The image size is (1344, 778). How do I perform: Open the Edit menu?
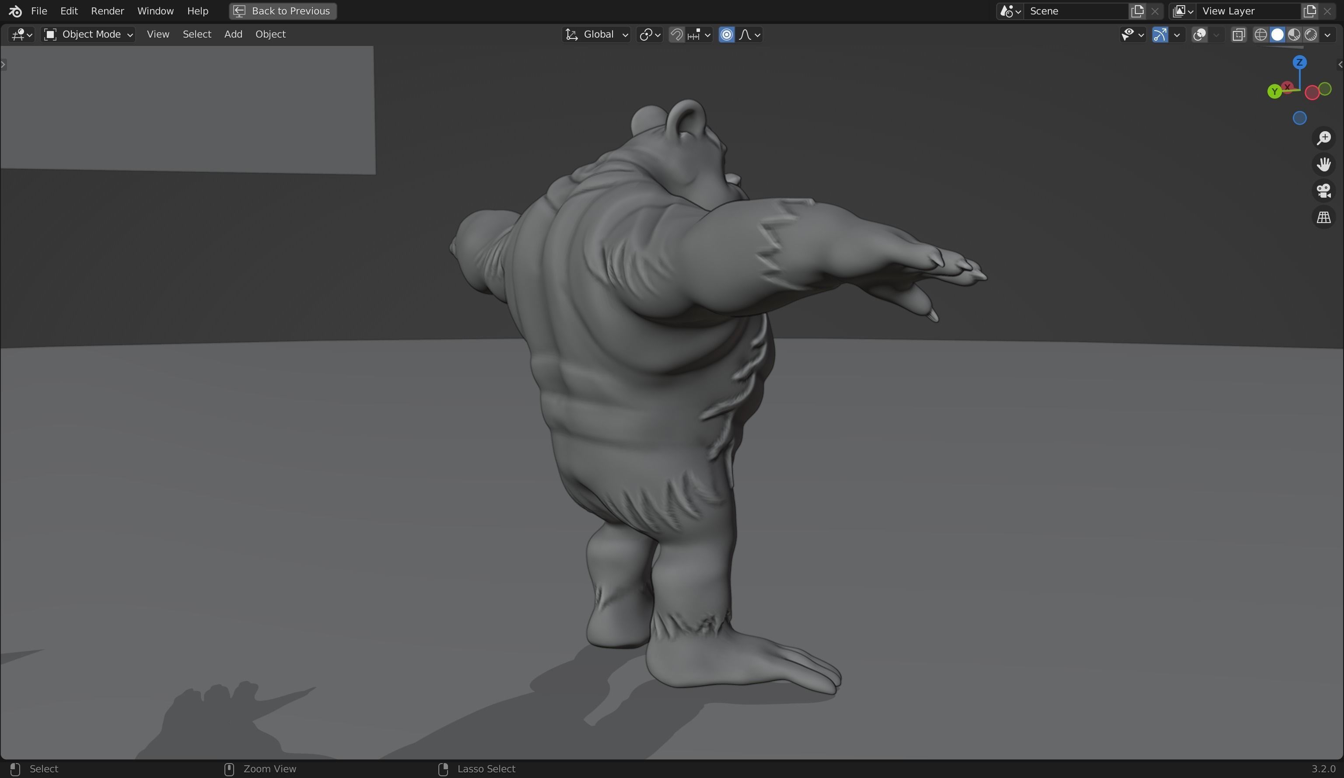pos(69,11)
